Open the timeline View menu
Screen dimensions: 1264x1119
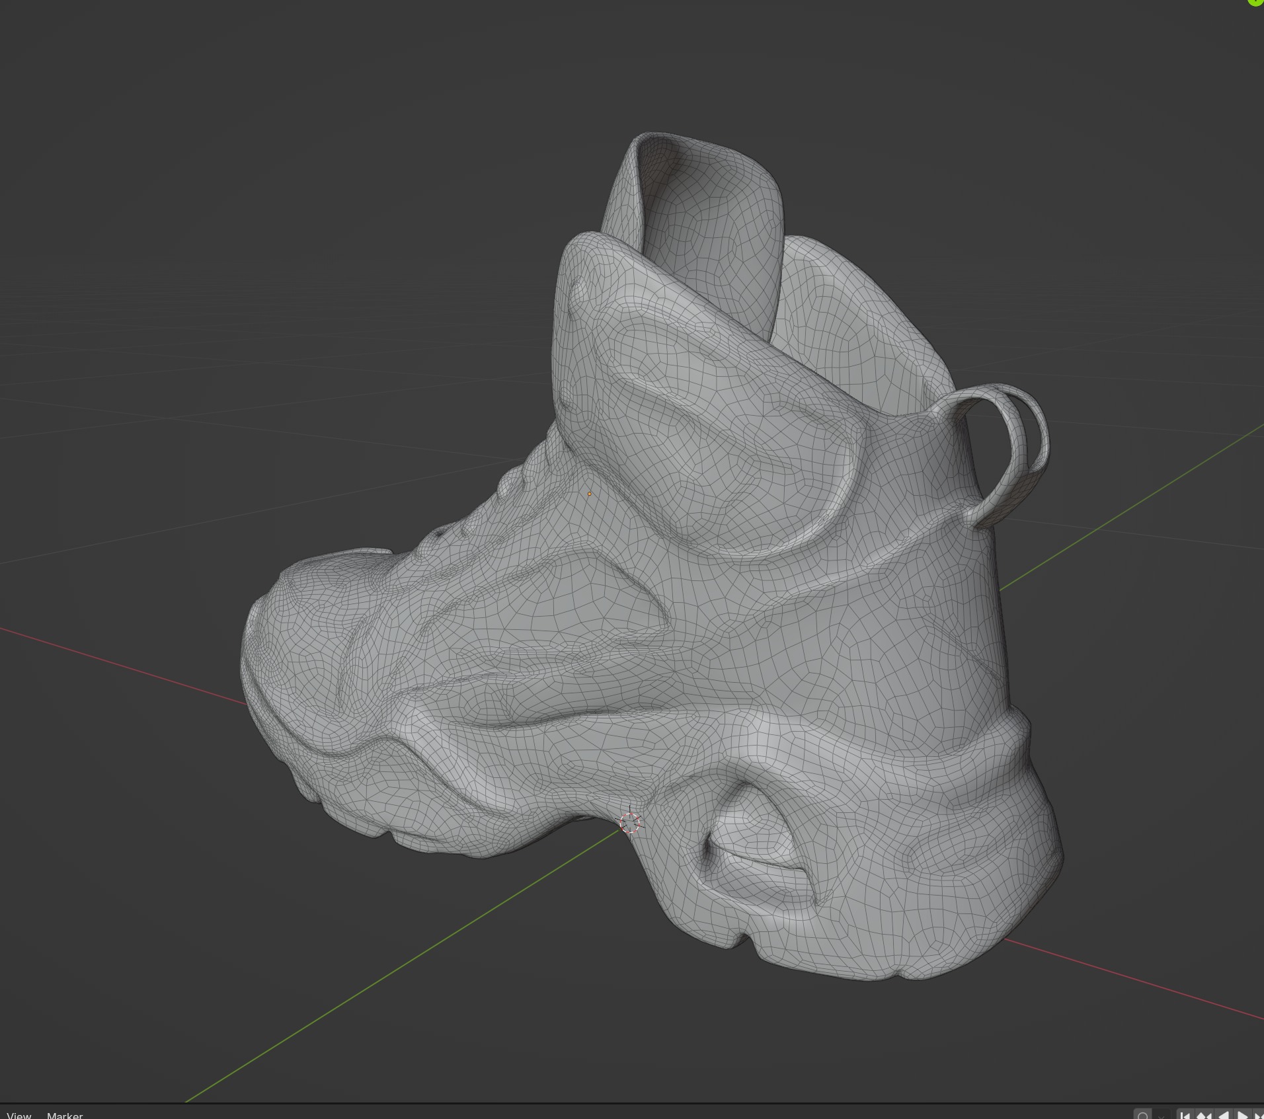coord(19,1114)
